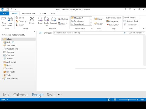146x109 pixels.
Task: Open the Quick Steps dialog launcher
Action: click(92, 28)
